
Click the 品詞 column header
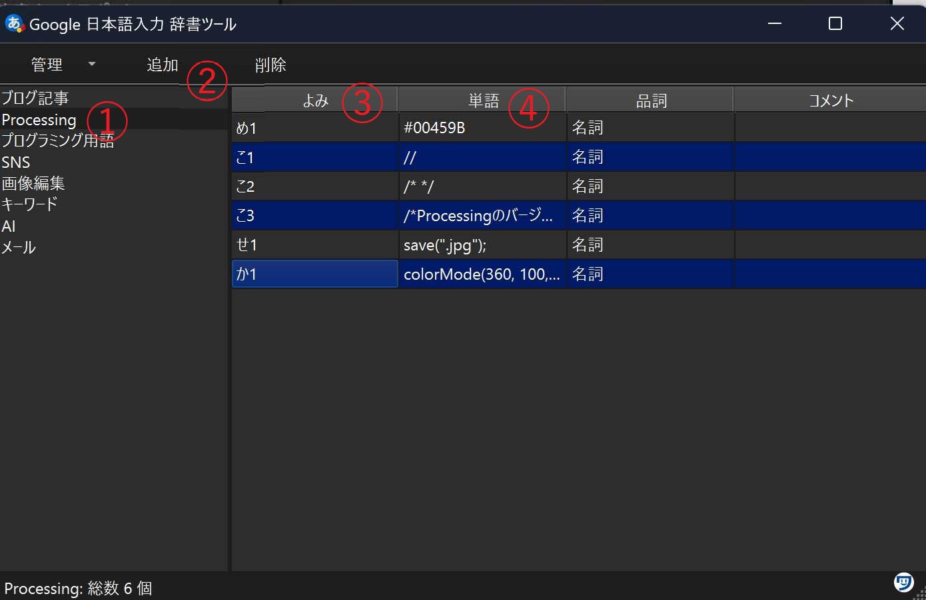point(650,100)
